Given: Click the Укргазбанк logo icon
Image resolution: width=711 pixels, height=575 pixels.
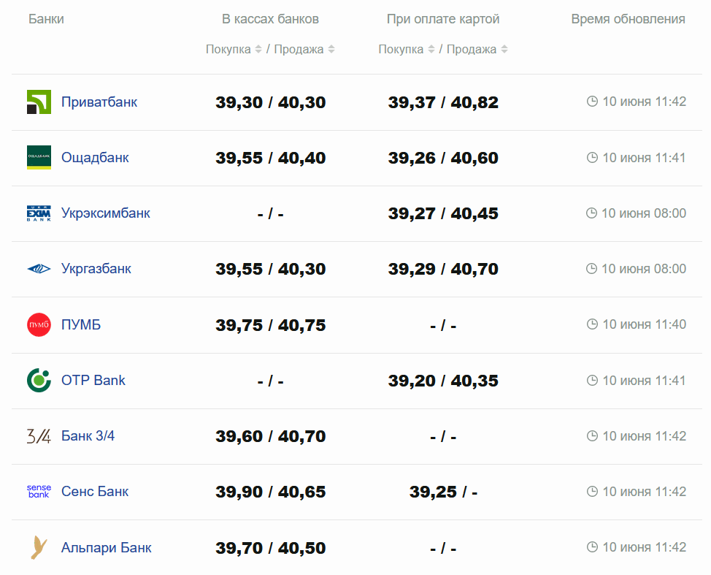Looking at the screenshot, I should coord(39,269).
